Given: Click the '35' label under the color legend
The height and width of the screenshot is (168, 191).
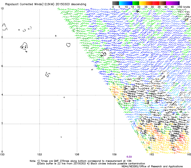Looking at the screenshot, I should (x=159, y=7).
